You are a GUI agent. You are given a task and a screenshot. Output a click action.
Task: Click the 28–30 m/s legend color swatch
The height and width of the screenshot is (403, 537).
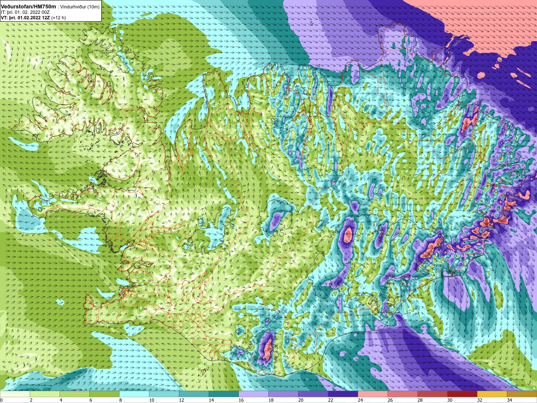coord(432,394)
